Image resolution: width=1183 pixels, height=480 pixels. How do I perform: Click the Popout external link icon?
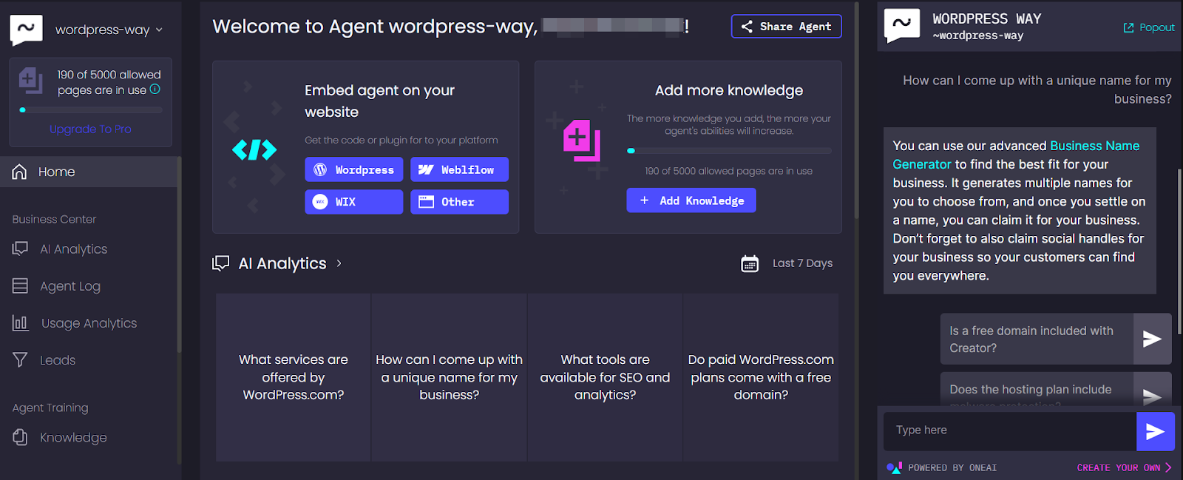click(x=1128, y=27)
